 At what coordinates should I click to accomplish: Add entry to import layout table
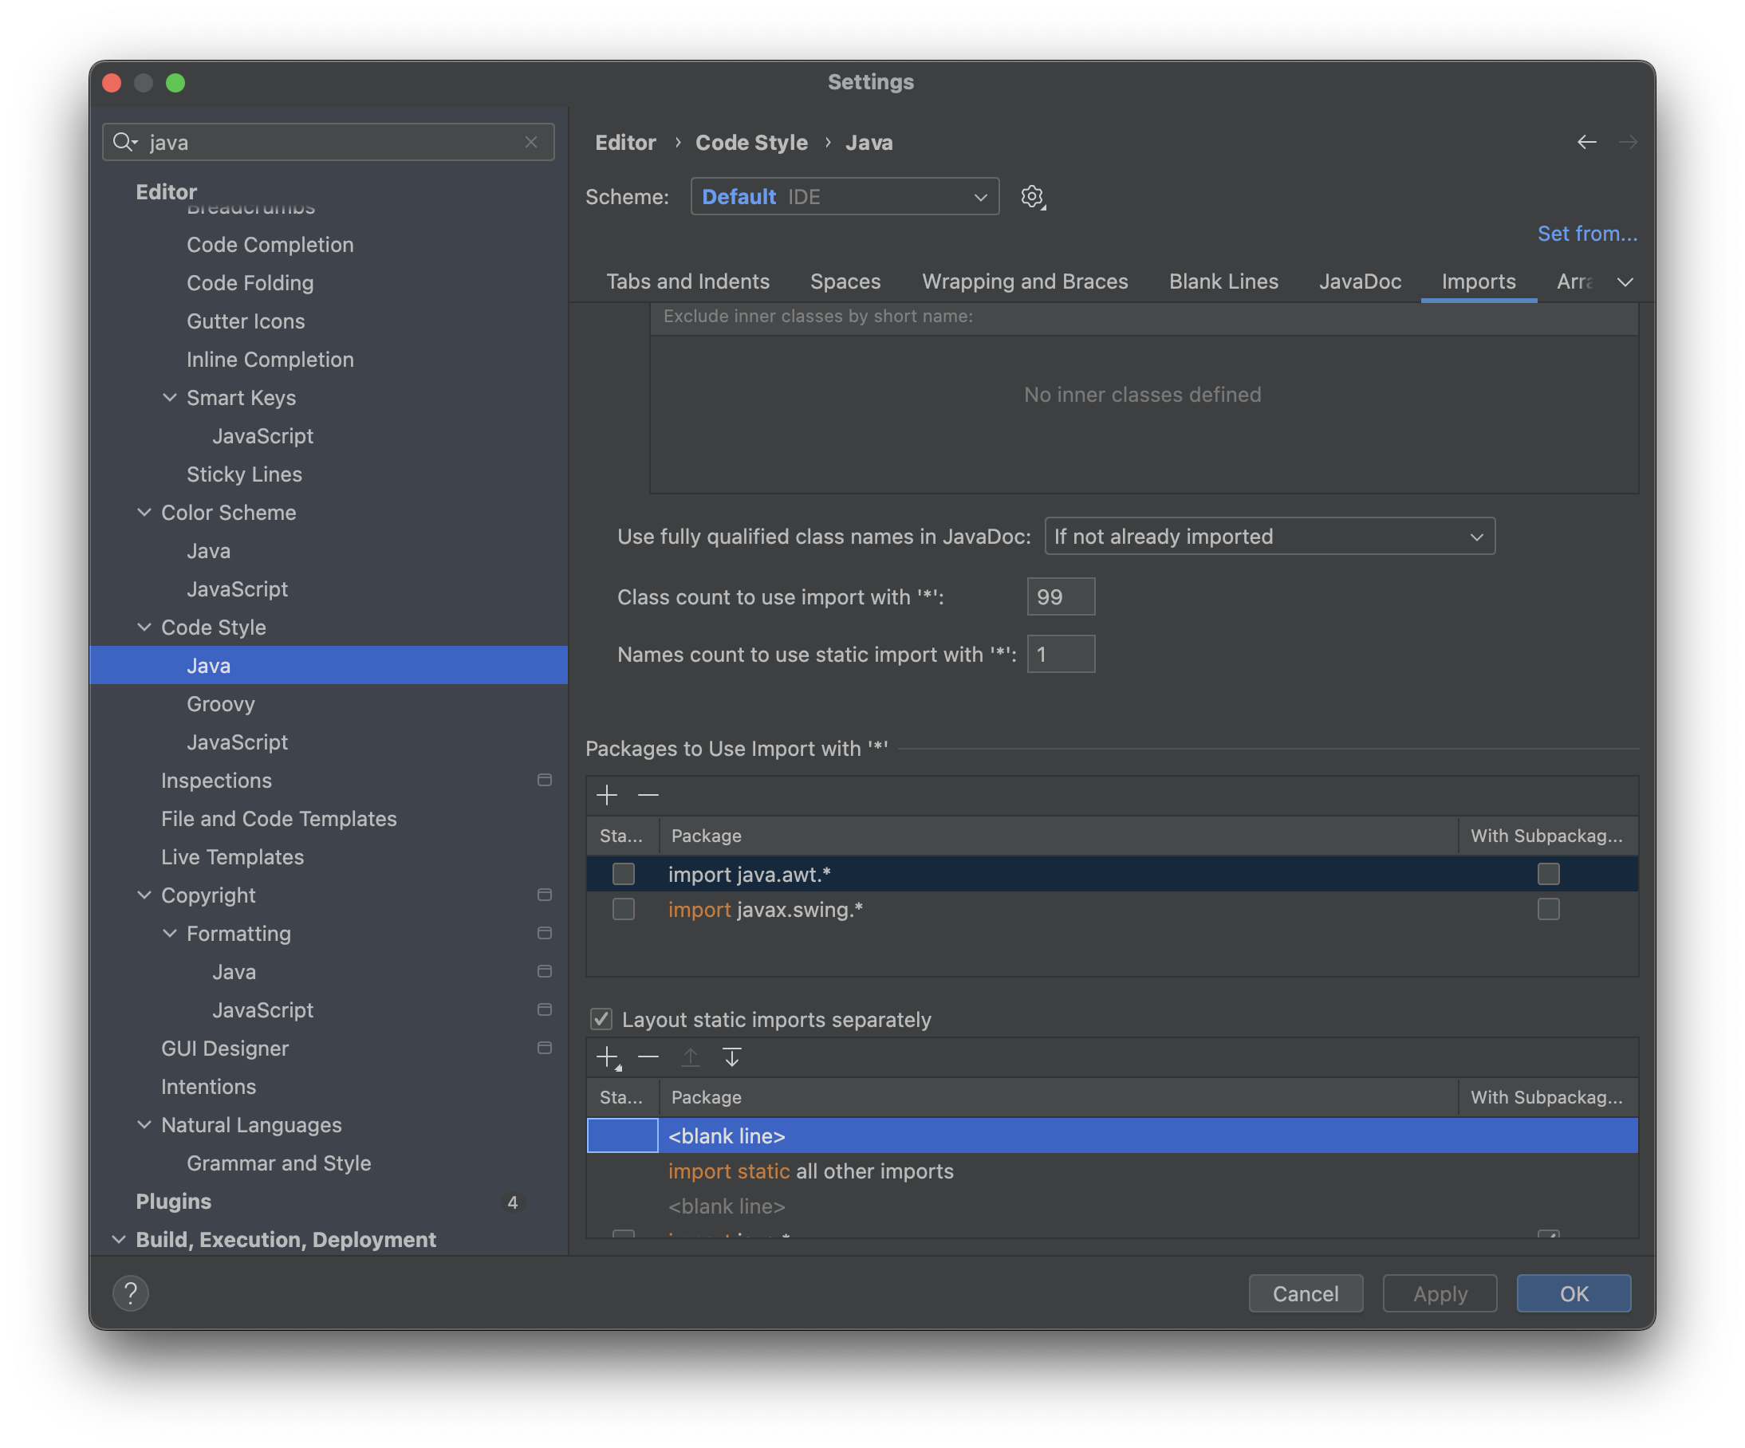[x=608, y=1057]
